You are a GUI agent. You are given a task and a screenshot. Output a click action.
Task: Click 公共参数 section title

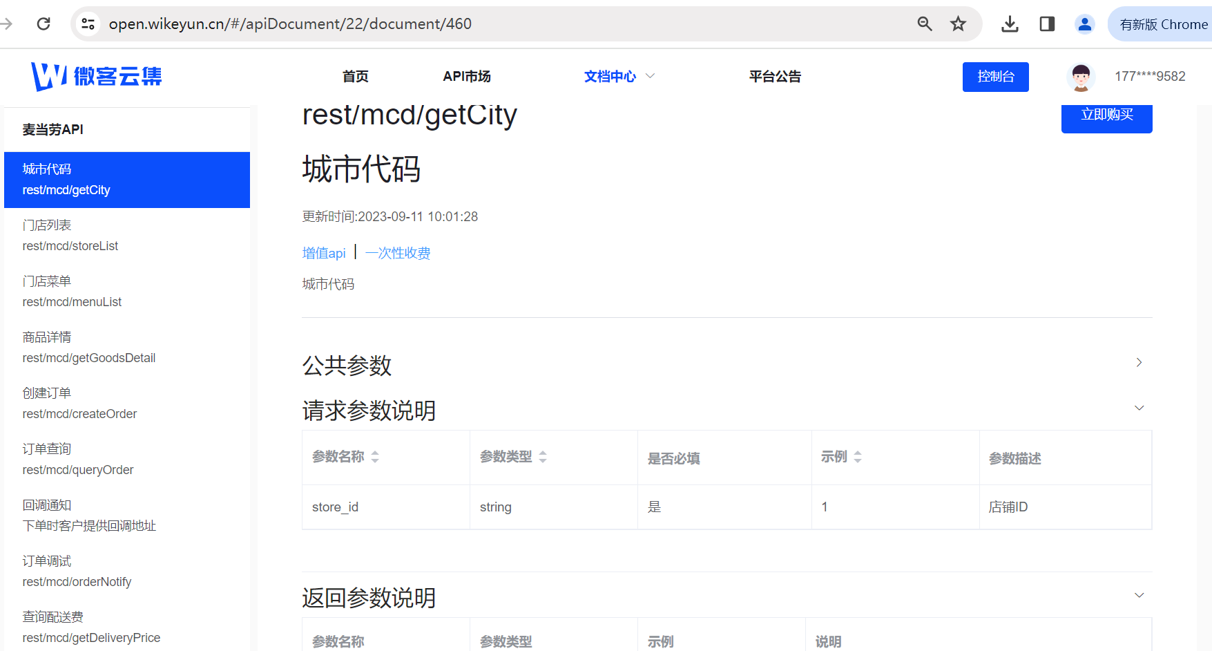point(347,365)
